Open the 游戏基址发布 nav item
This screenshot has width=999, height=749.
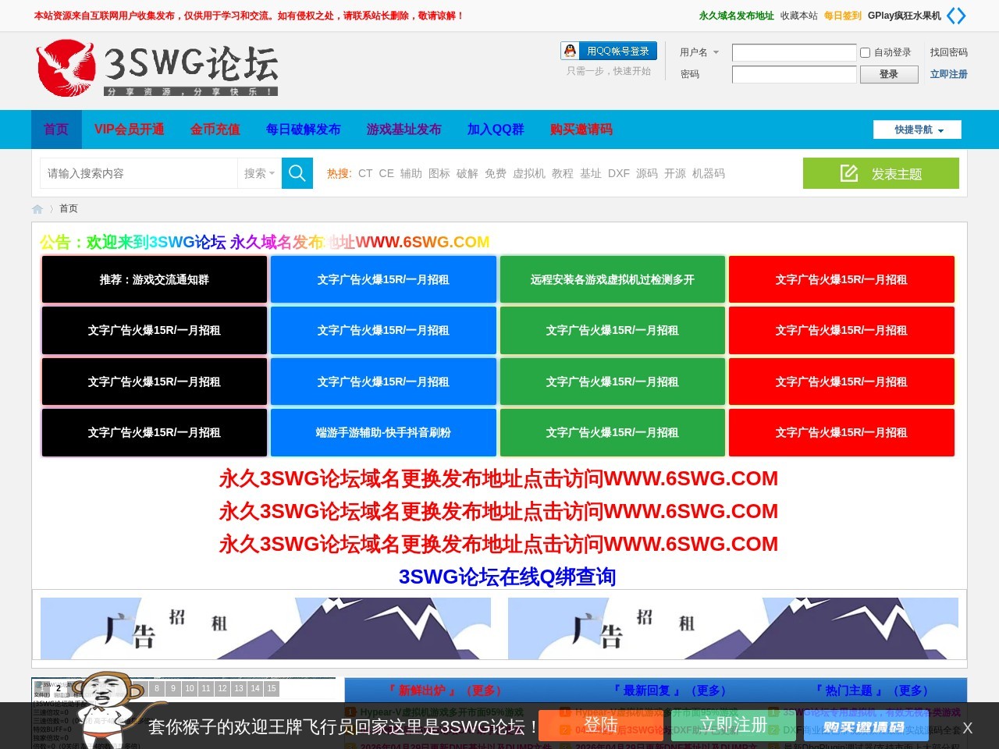404,130
